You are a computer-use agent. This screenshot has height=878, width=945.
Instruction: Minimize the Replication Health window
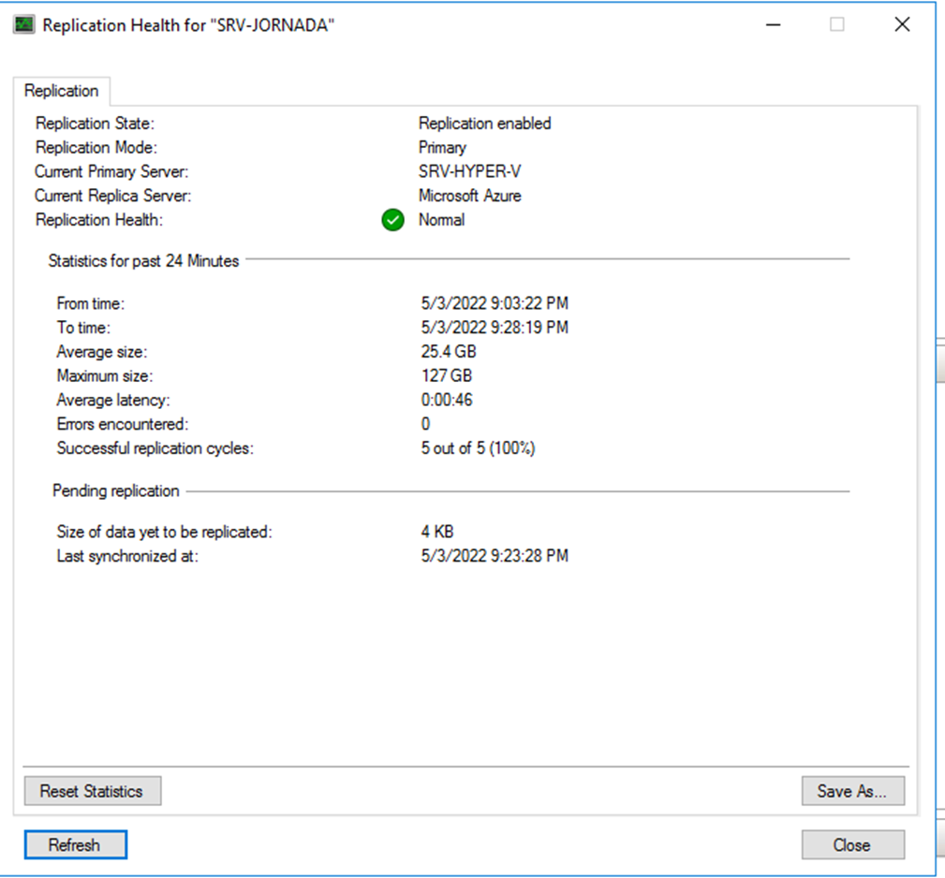pyautogui.click(x=774, y=24)
